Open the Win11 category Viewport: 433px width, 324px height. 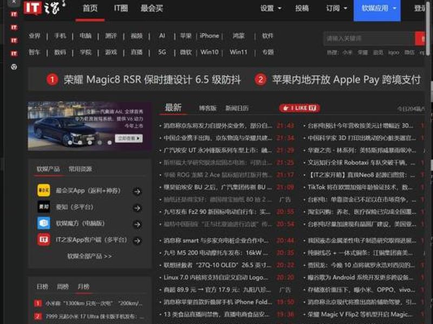239,52
